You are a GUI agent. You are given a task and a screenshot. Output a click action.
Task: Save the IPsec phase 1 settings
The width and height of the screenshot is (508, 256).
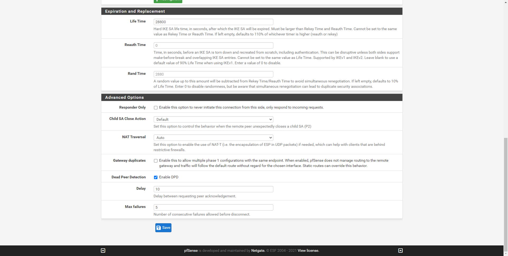click(163, 228)
